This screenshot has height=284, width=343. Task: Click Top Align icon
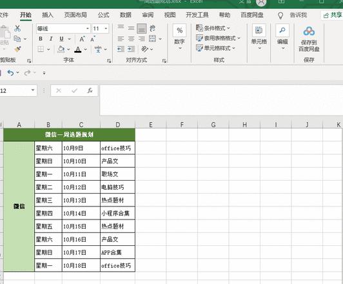click(121, 28)
